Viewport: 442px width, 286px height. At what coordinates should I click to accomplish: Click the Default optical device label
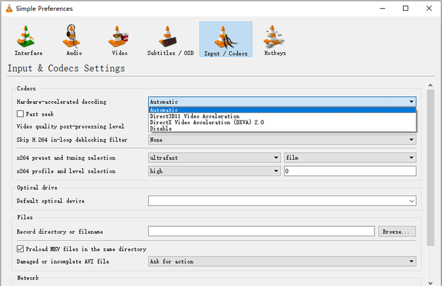coord(50,201)
